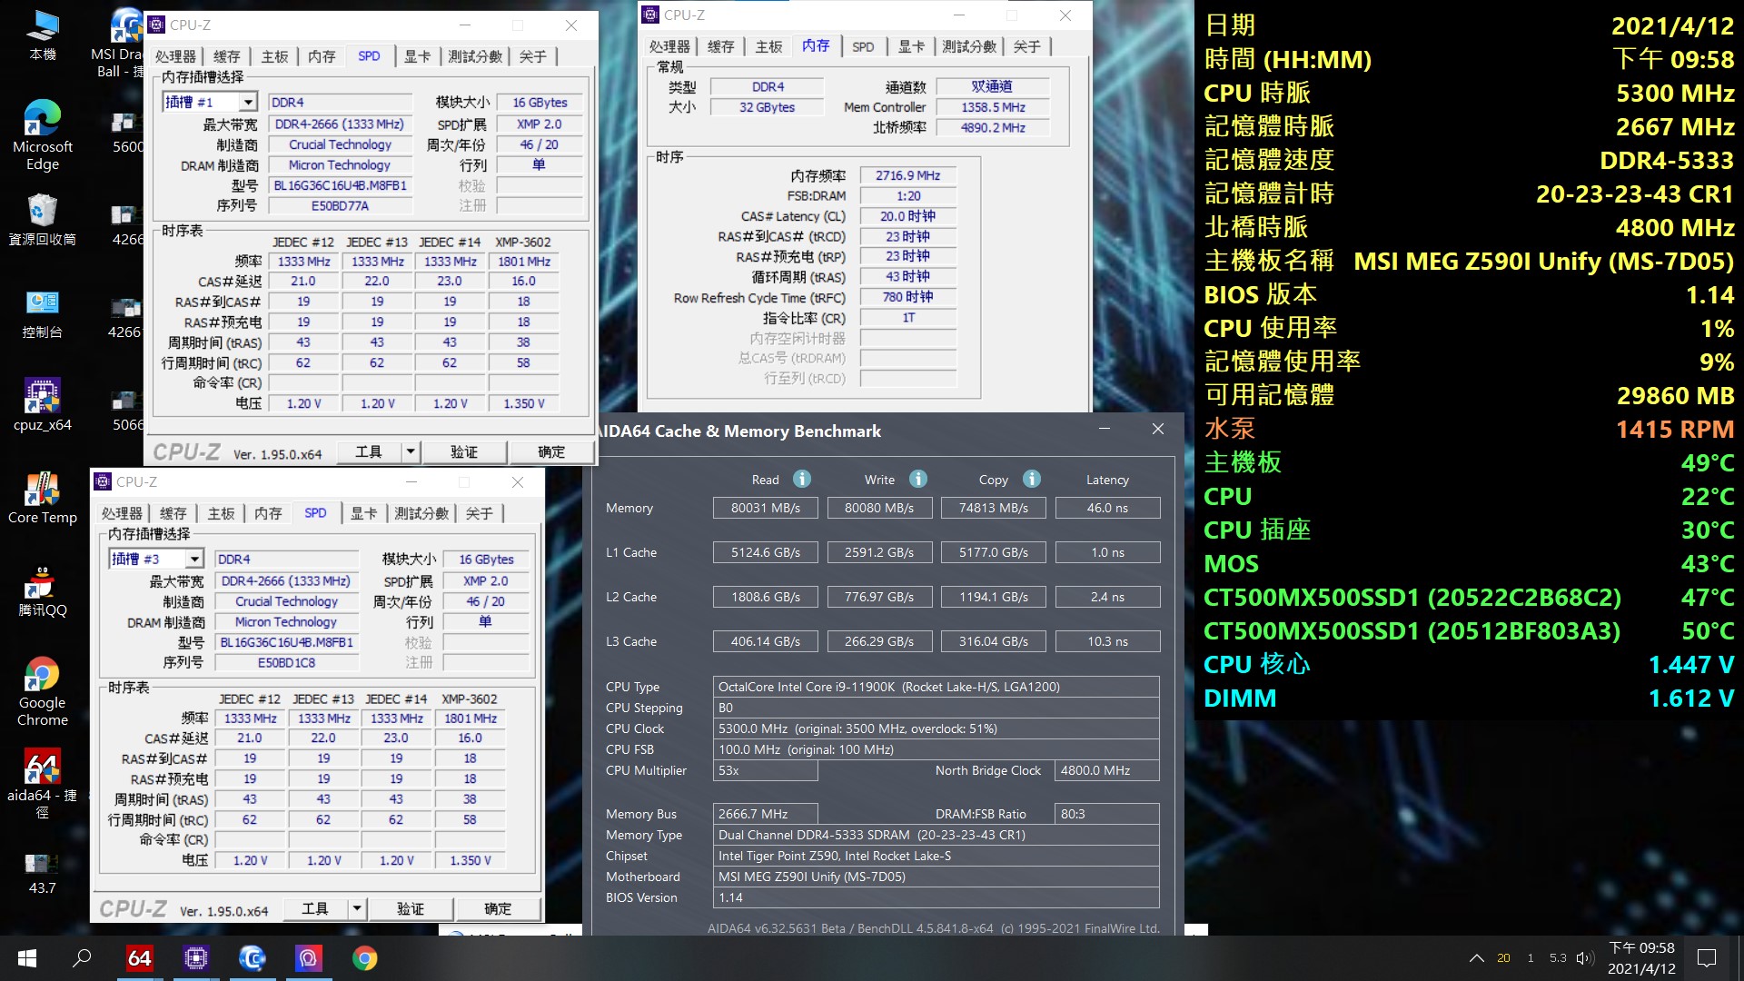Open Chrome icon in taskbar
The image size is (1744, 981).
pyautogui.click(x=364, y=958)
